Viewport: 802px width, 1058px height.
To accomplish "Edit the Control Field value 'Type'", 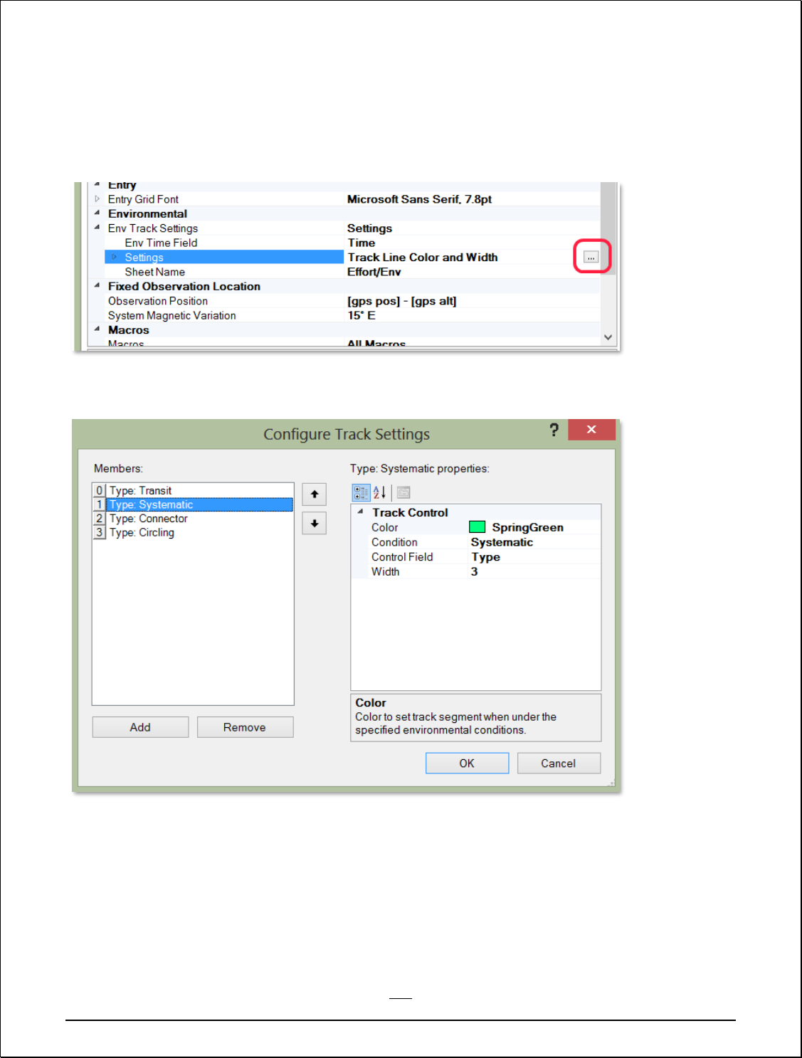I will coord(485,557).
